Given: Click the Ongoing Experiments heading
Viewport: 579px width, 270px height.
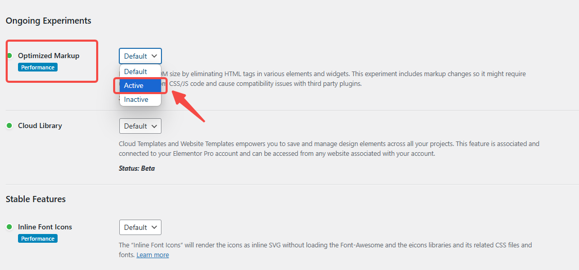Looking at the screenshot, I should [x=48, y=21].
